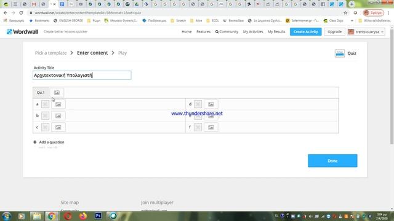The image size is (394, 221).
Task: Open the Quiz template icon
Action: coord(340,53)
